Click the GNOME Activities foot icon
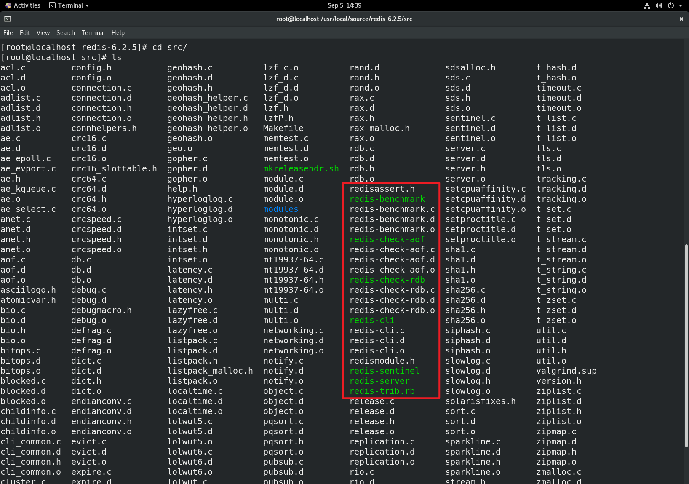 (8, 5)
